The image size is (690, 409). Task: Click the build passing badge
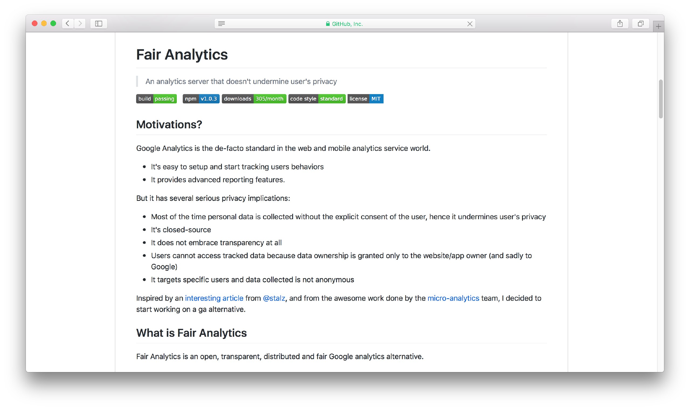pyautogui.click(x=156, y=99)
